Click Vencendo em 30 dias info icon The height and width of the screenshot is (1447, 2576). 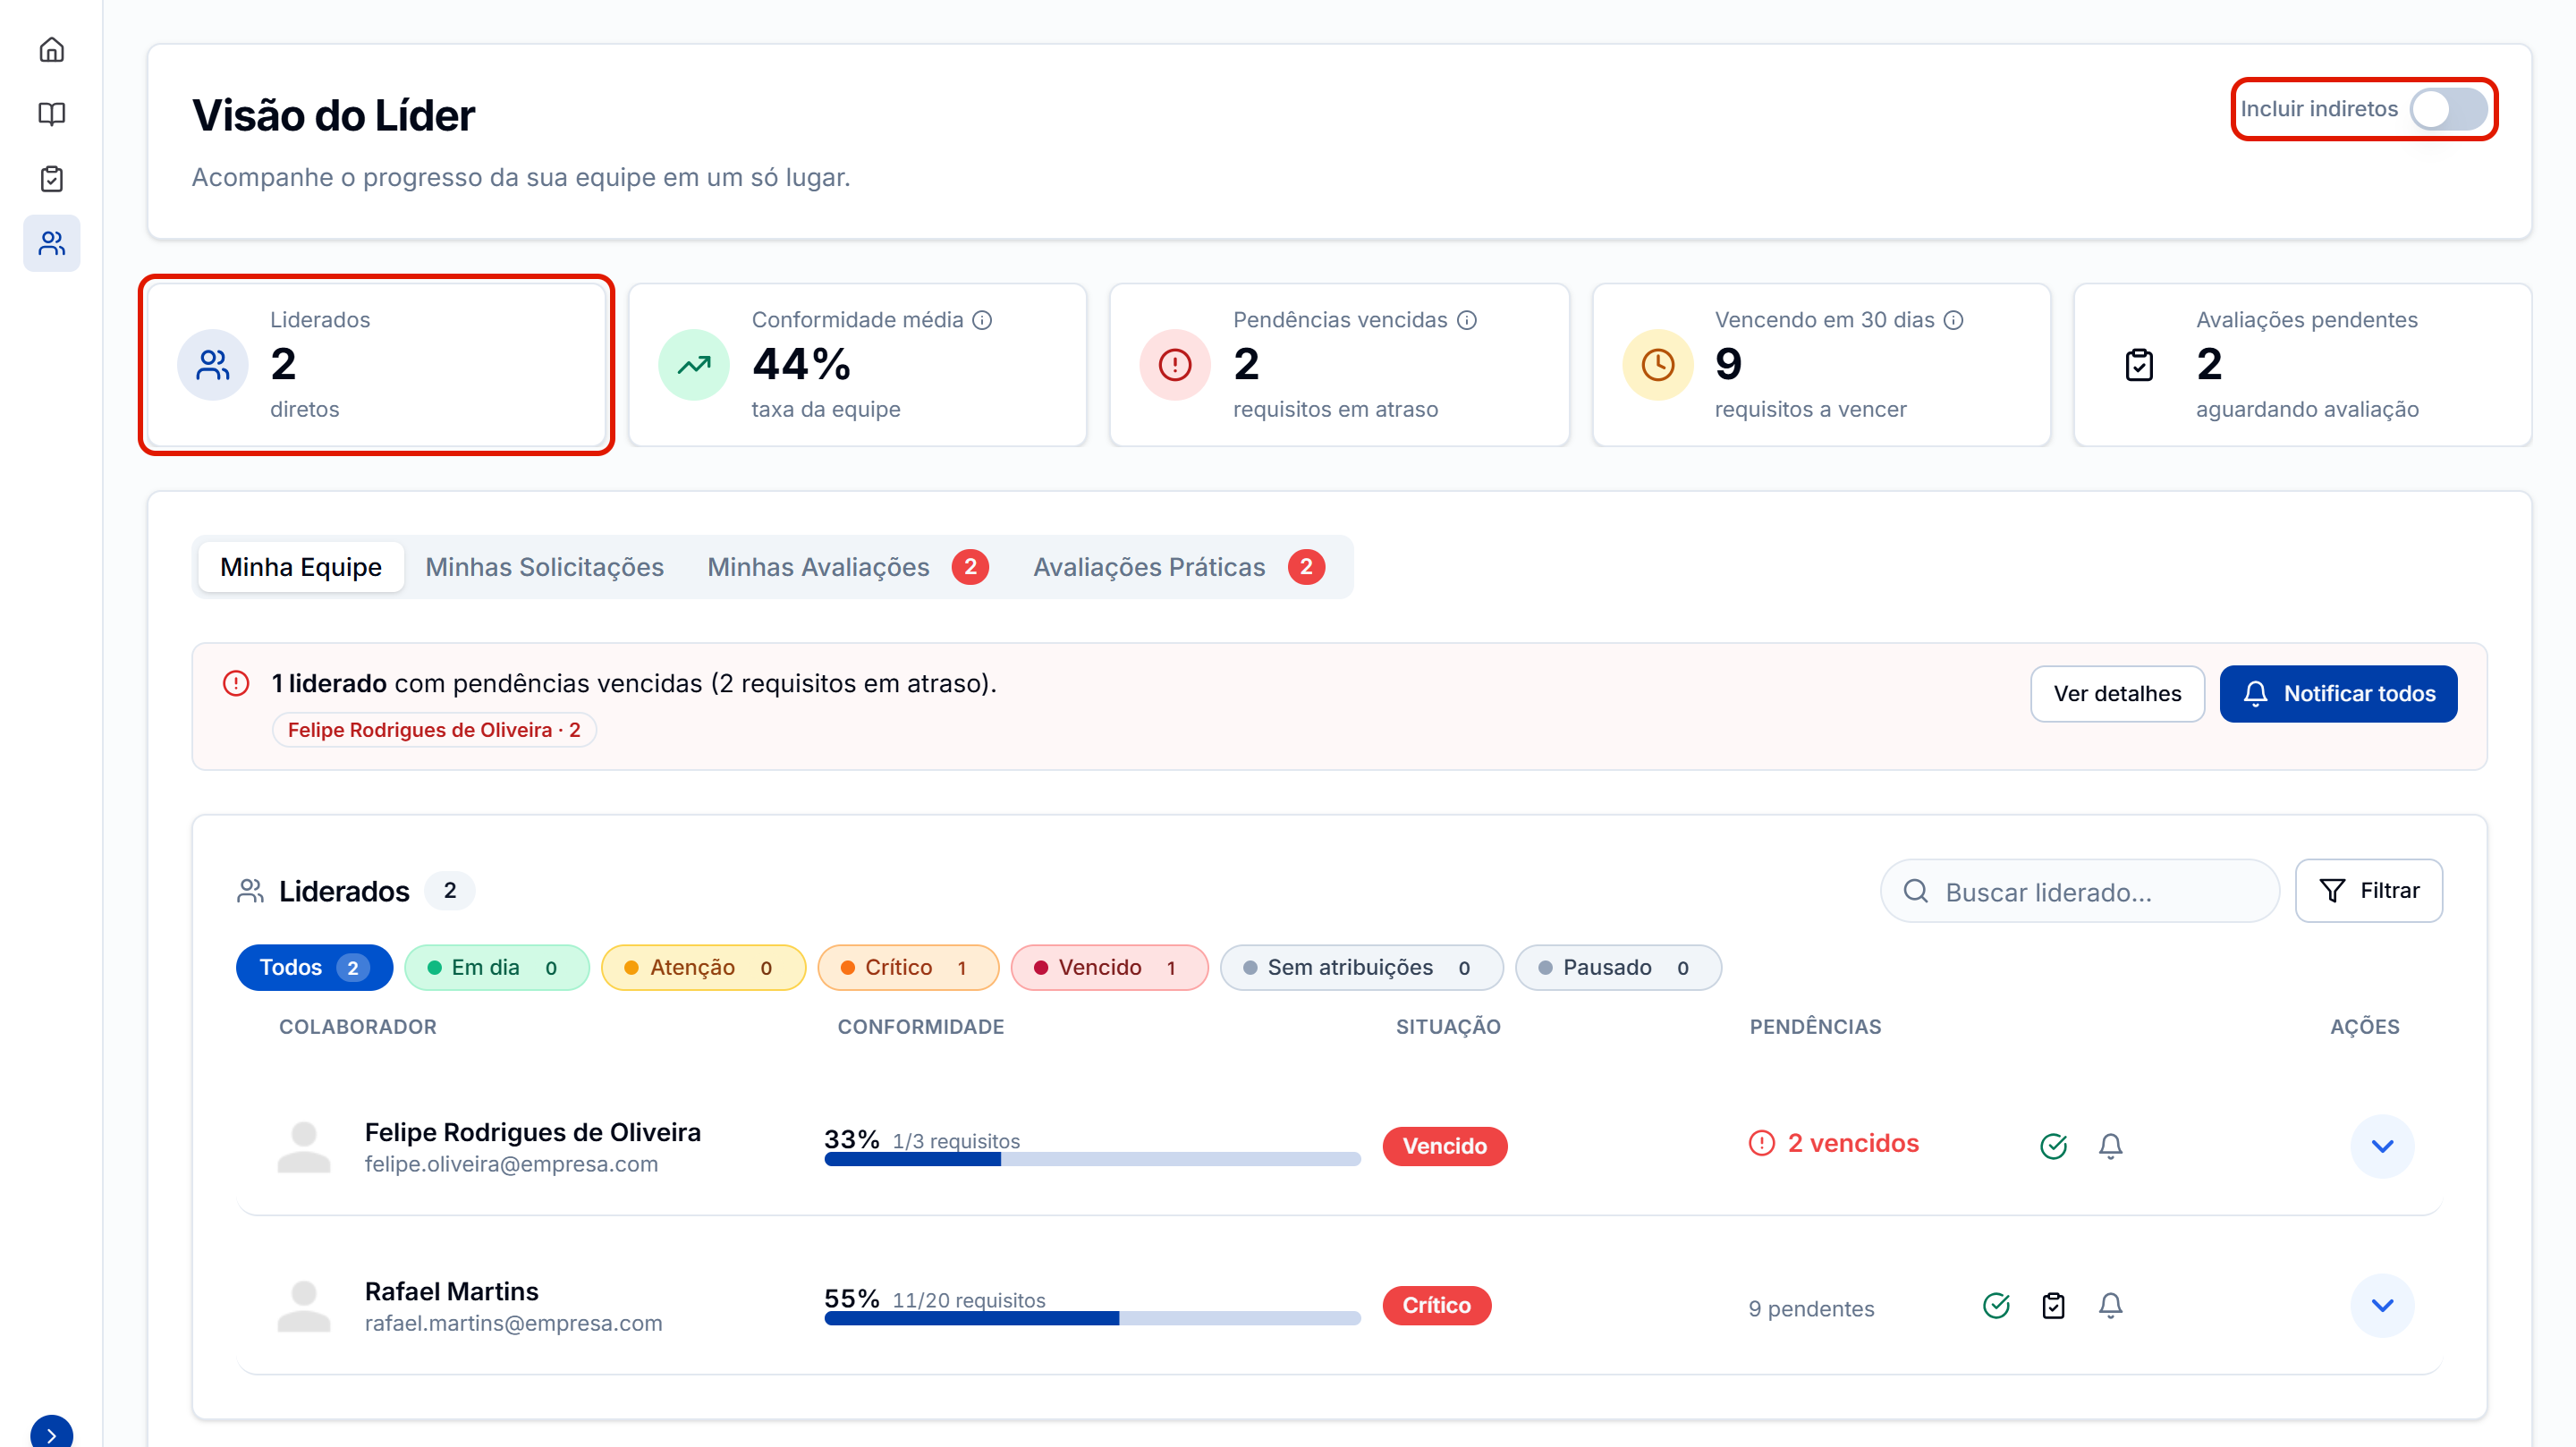[1953, 320]
